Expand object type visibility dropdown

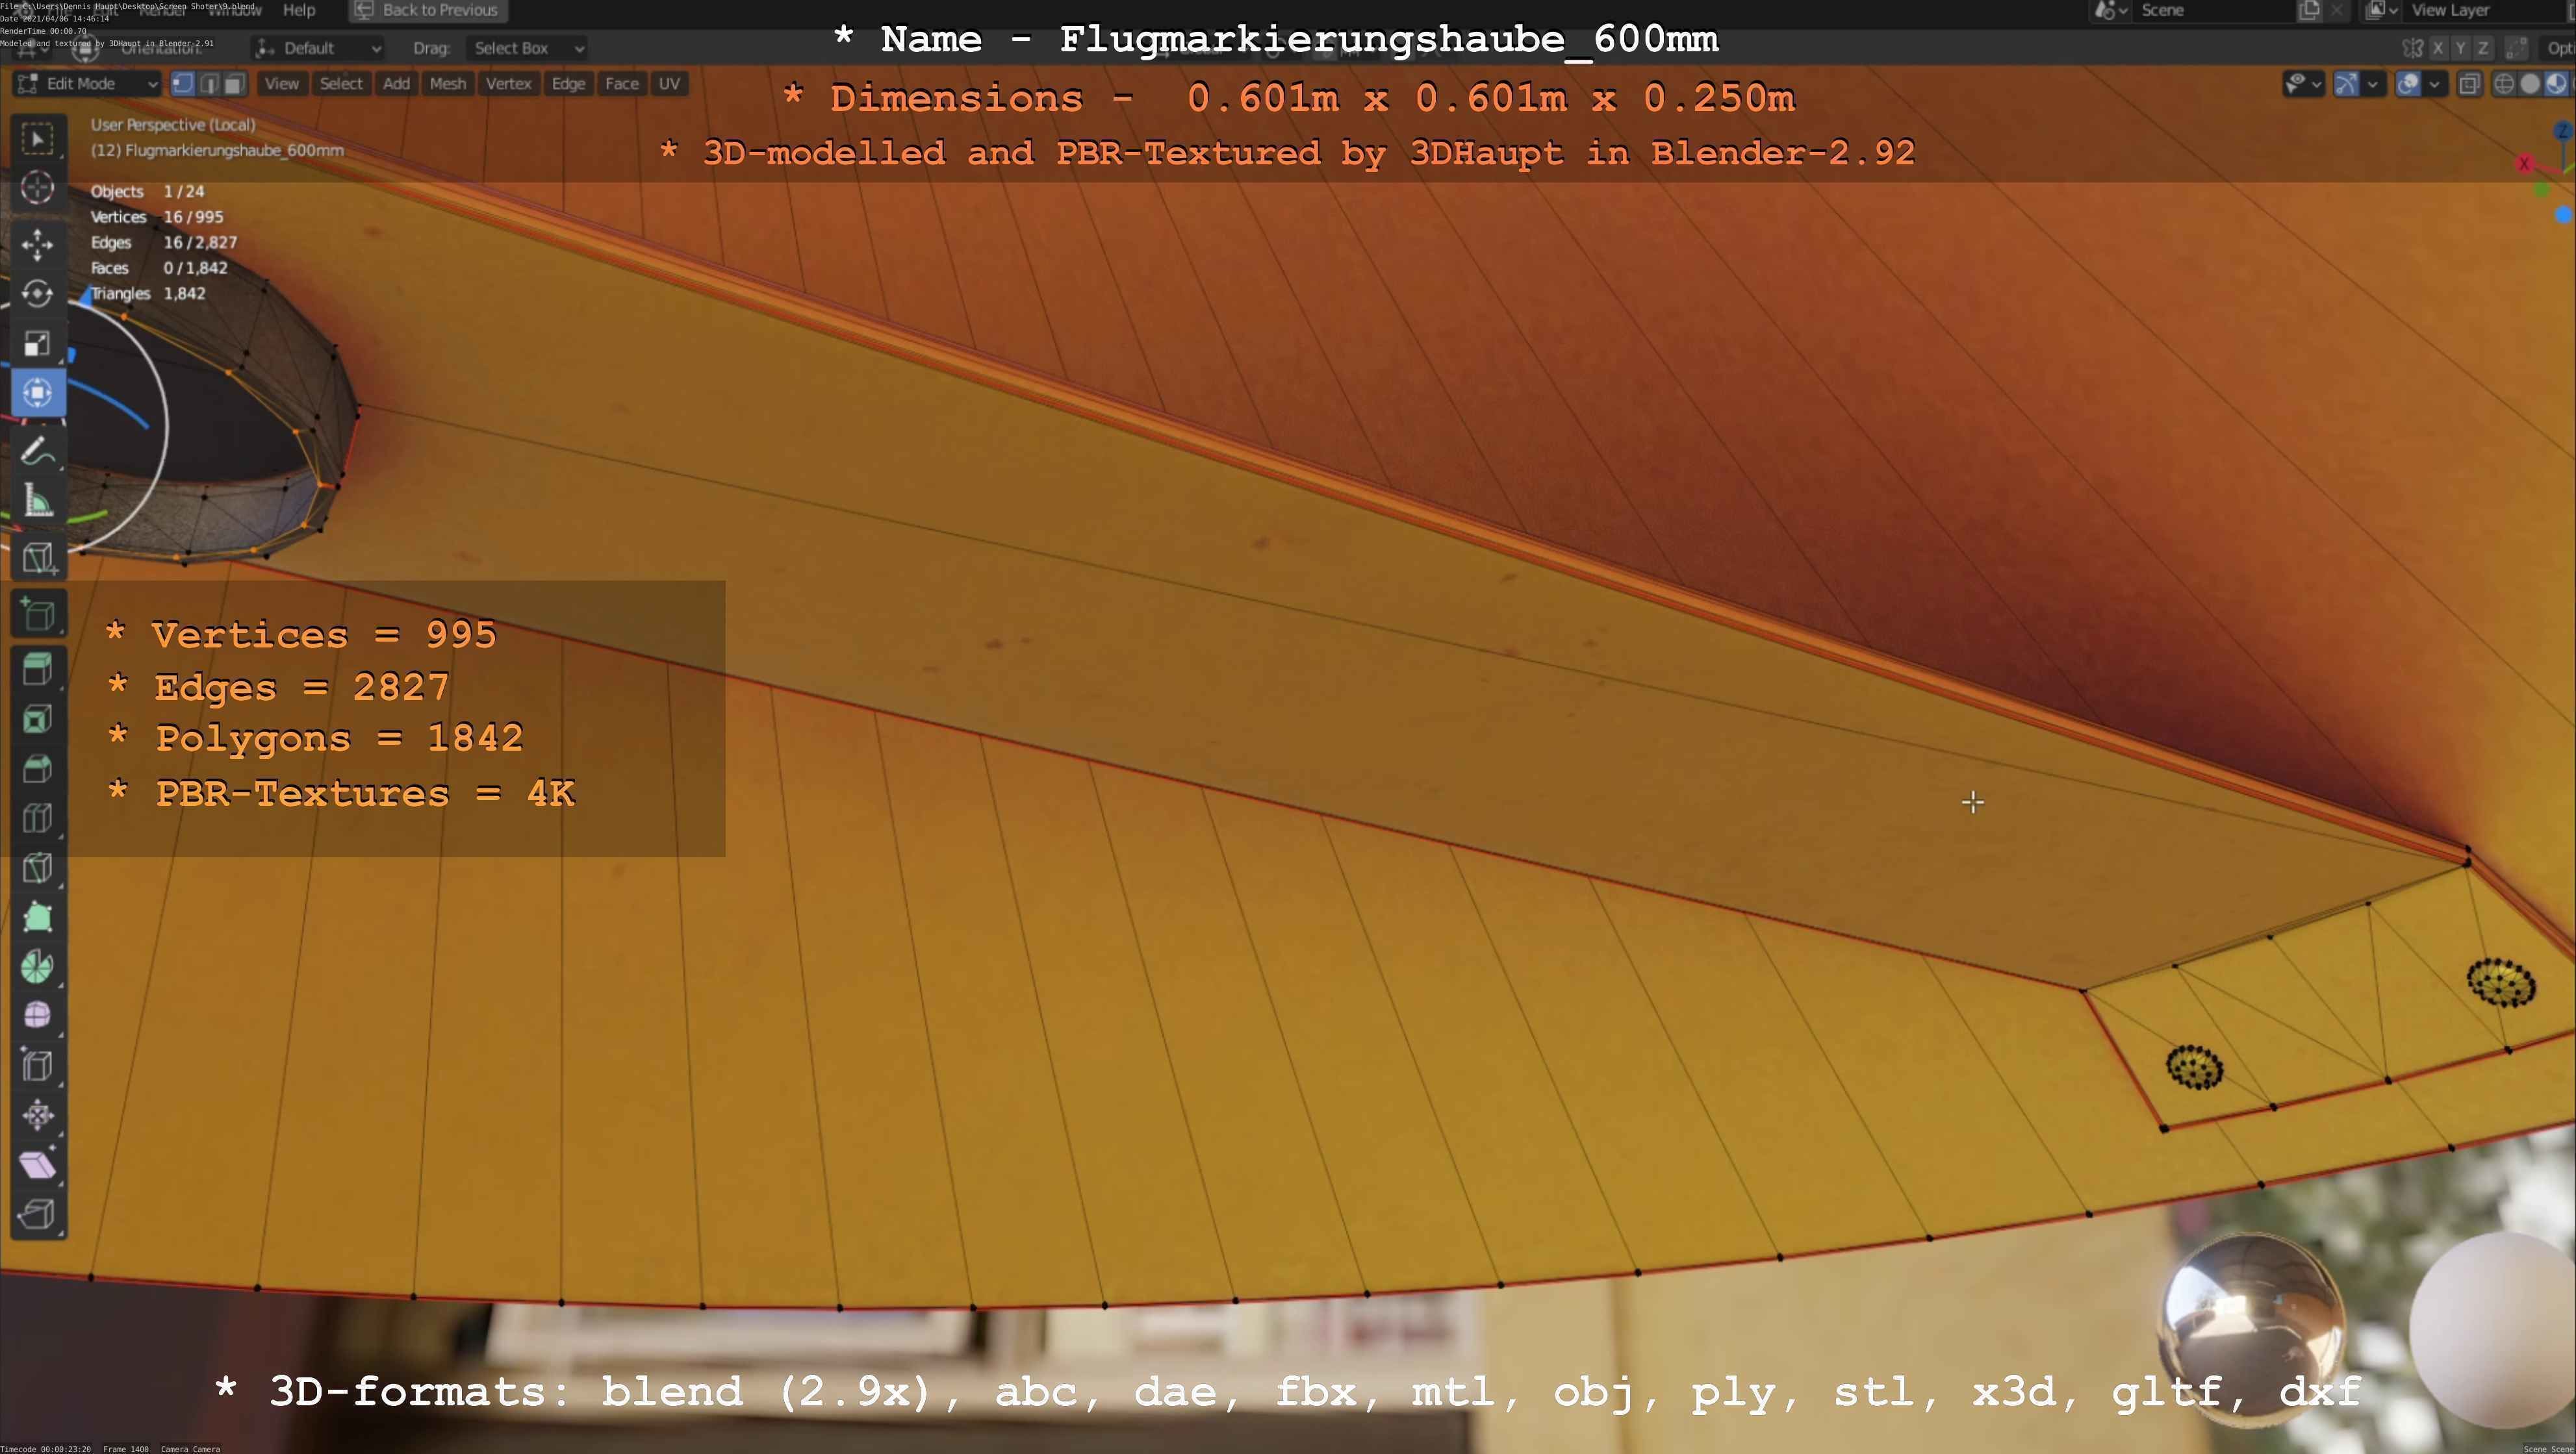pyautogui.click(x=2304, y=84)
